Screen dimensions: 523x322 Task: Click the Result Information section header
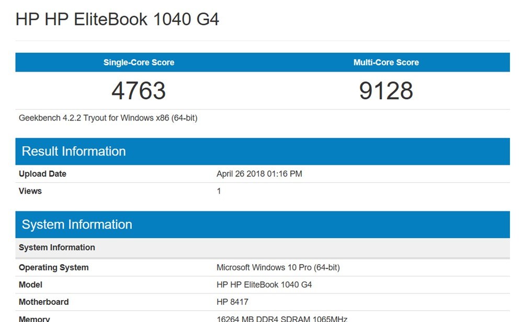(74, 151)
